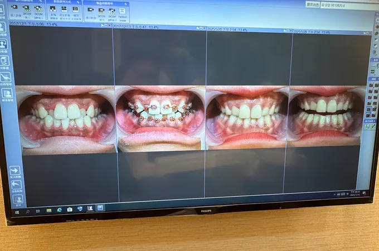379x251 pixels.
Task: Click the green flag icon in right panel
Action: click(x=367, y=127)
